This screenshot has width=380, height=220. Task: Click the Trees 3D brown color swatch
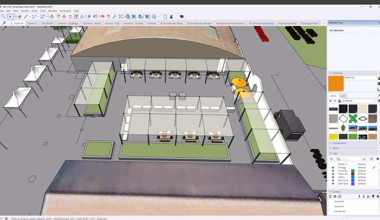(353, 174)
